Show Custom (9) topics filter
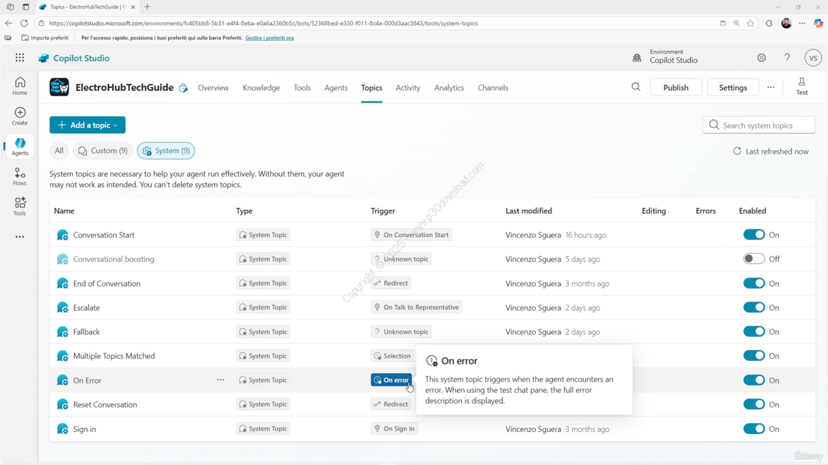The height and width of the screenshot is (465, 828). pos(103,150)
